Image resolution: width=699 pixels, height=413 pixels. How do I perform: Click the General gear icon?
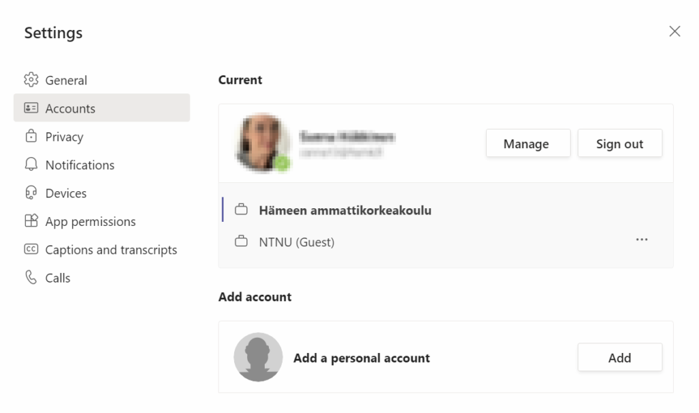pos(31,80)
